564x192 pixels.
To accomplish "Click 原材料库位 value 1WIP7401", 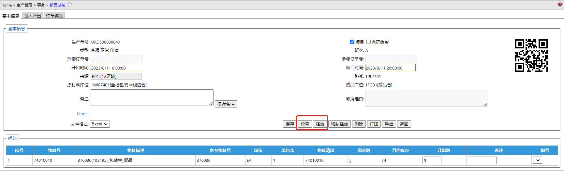I will click(x=119, y=85).
